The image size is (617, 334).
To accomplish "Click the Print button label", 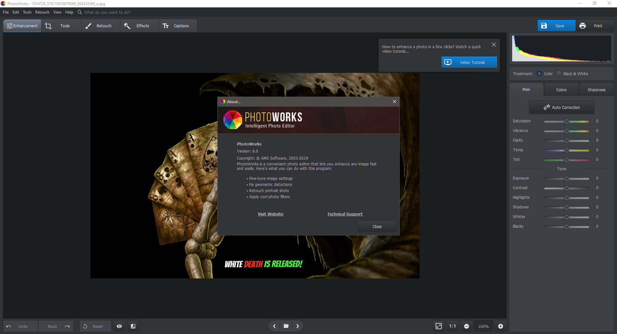I will [x=598, y=26].
